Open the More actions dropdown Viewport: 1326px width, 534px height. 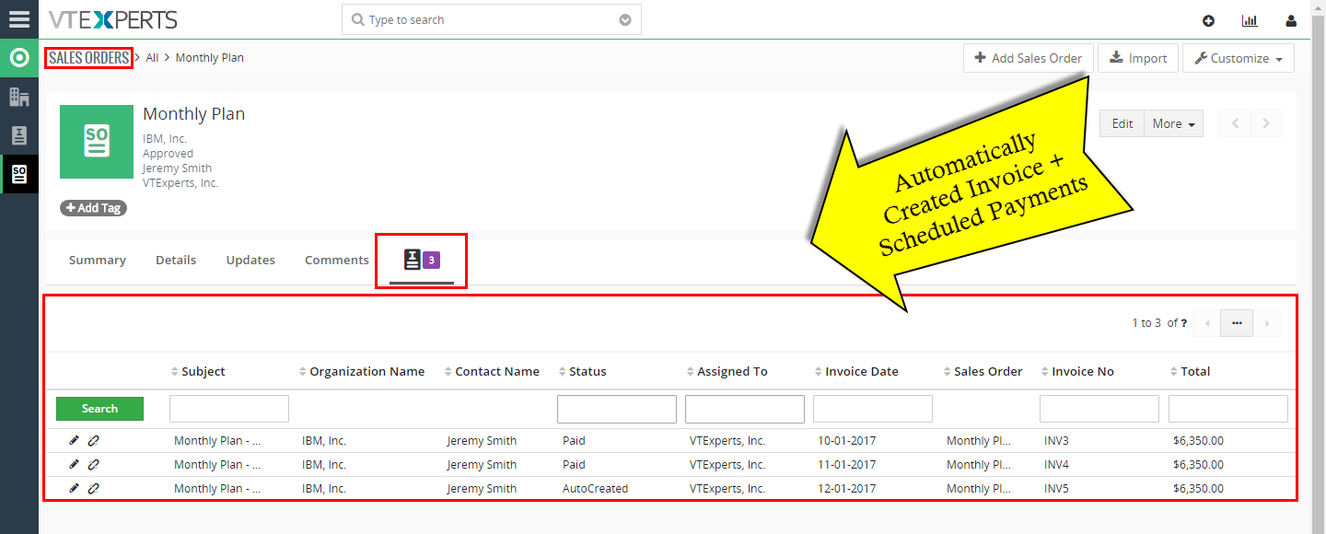click(1173, 123)
